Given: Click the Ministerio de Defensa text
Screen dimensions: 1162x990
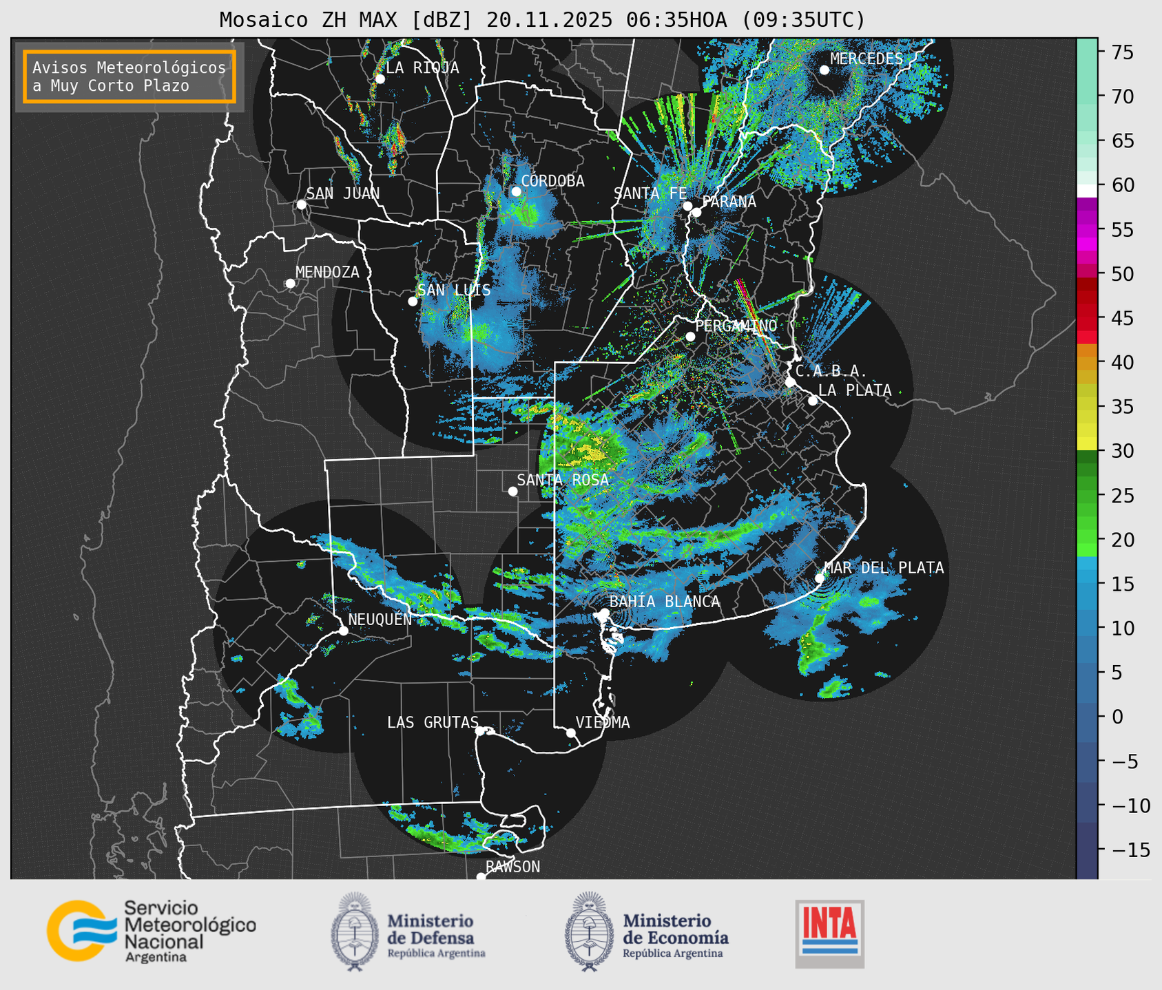Looking at the screenshot, I should click(436, 935).
